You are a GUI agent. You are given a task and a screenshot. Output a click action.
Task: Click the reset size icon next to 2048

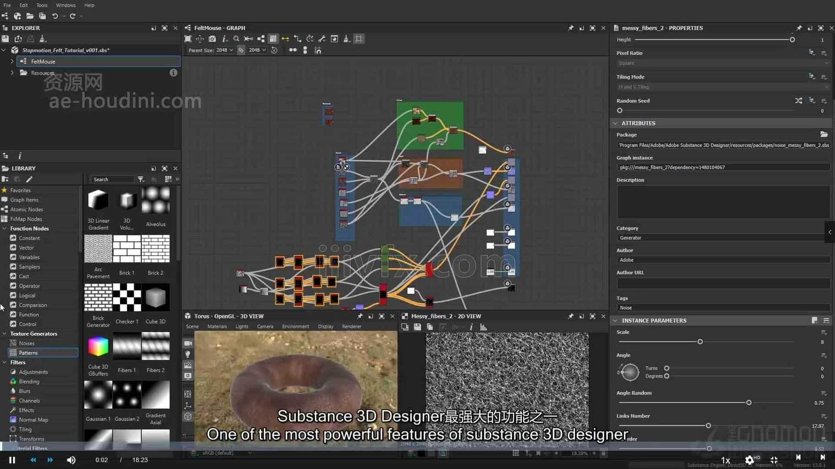point(274,50)
